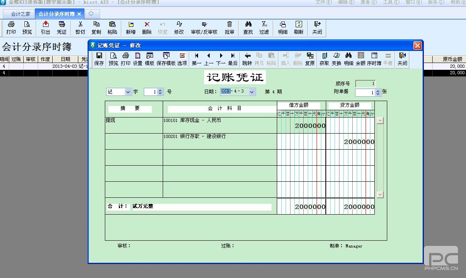Go to 第一 (First) voucher record
This screenshot has width=466, height=278.
(196, 59)
